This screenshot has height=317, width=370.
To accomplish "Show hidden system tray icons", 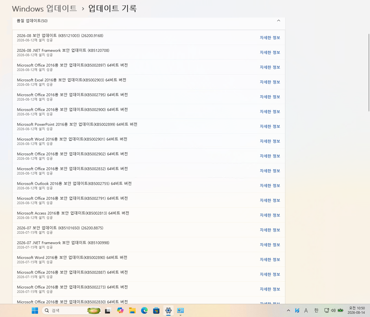I will [289, 310].
